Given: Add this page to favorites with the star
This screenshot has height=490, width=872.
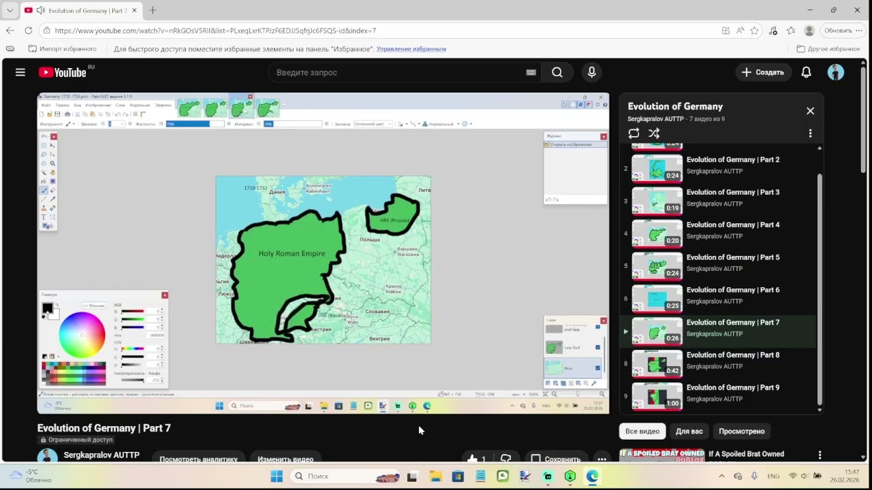Looking at the screenshot, I should coord(754,31).
